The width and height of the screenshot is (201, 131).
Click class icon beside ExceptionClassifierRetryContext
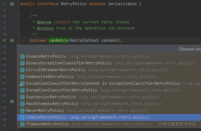click(x=22, y=84)
